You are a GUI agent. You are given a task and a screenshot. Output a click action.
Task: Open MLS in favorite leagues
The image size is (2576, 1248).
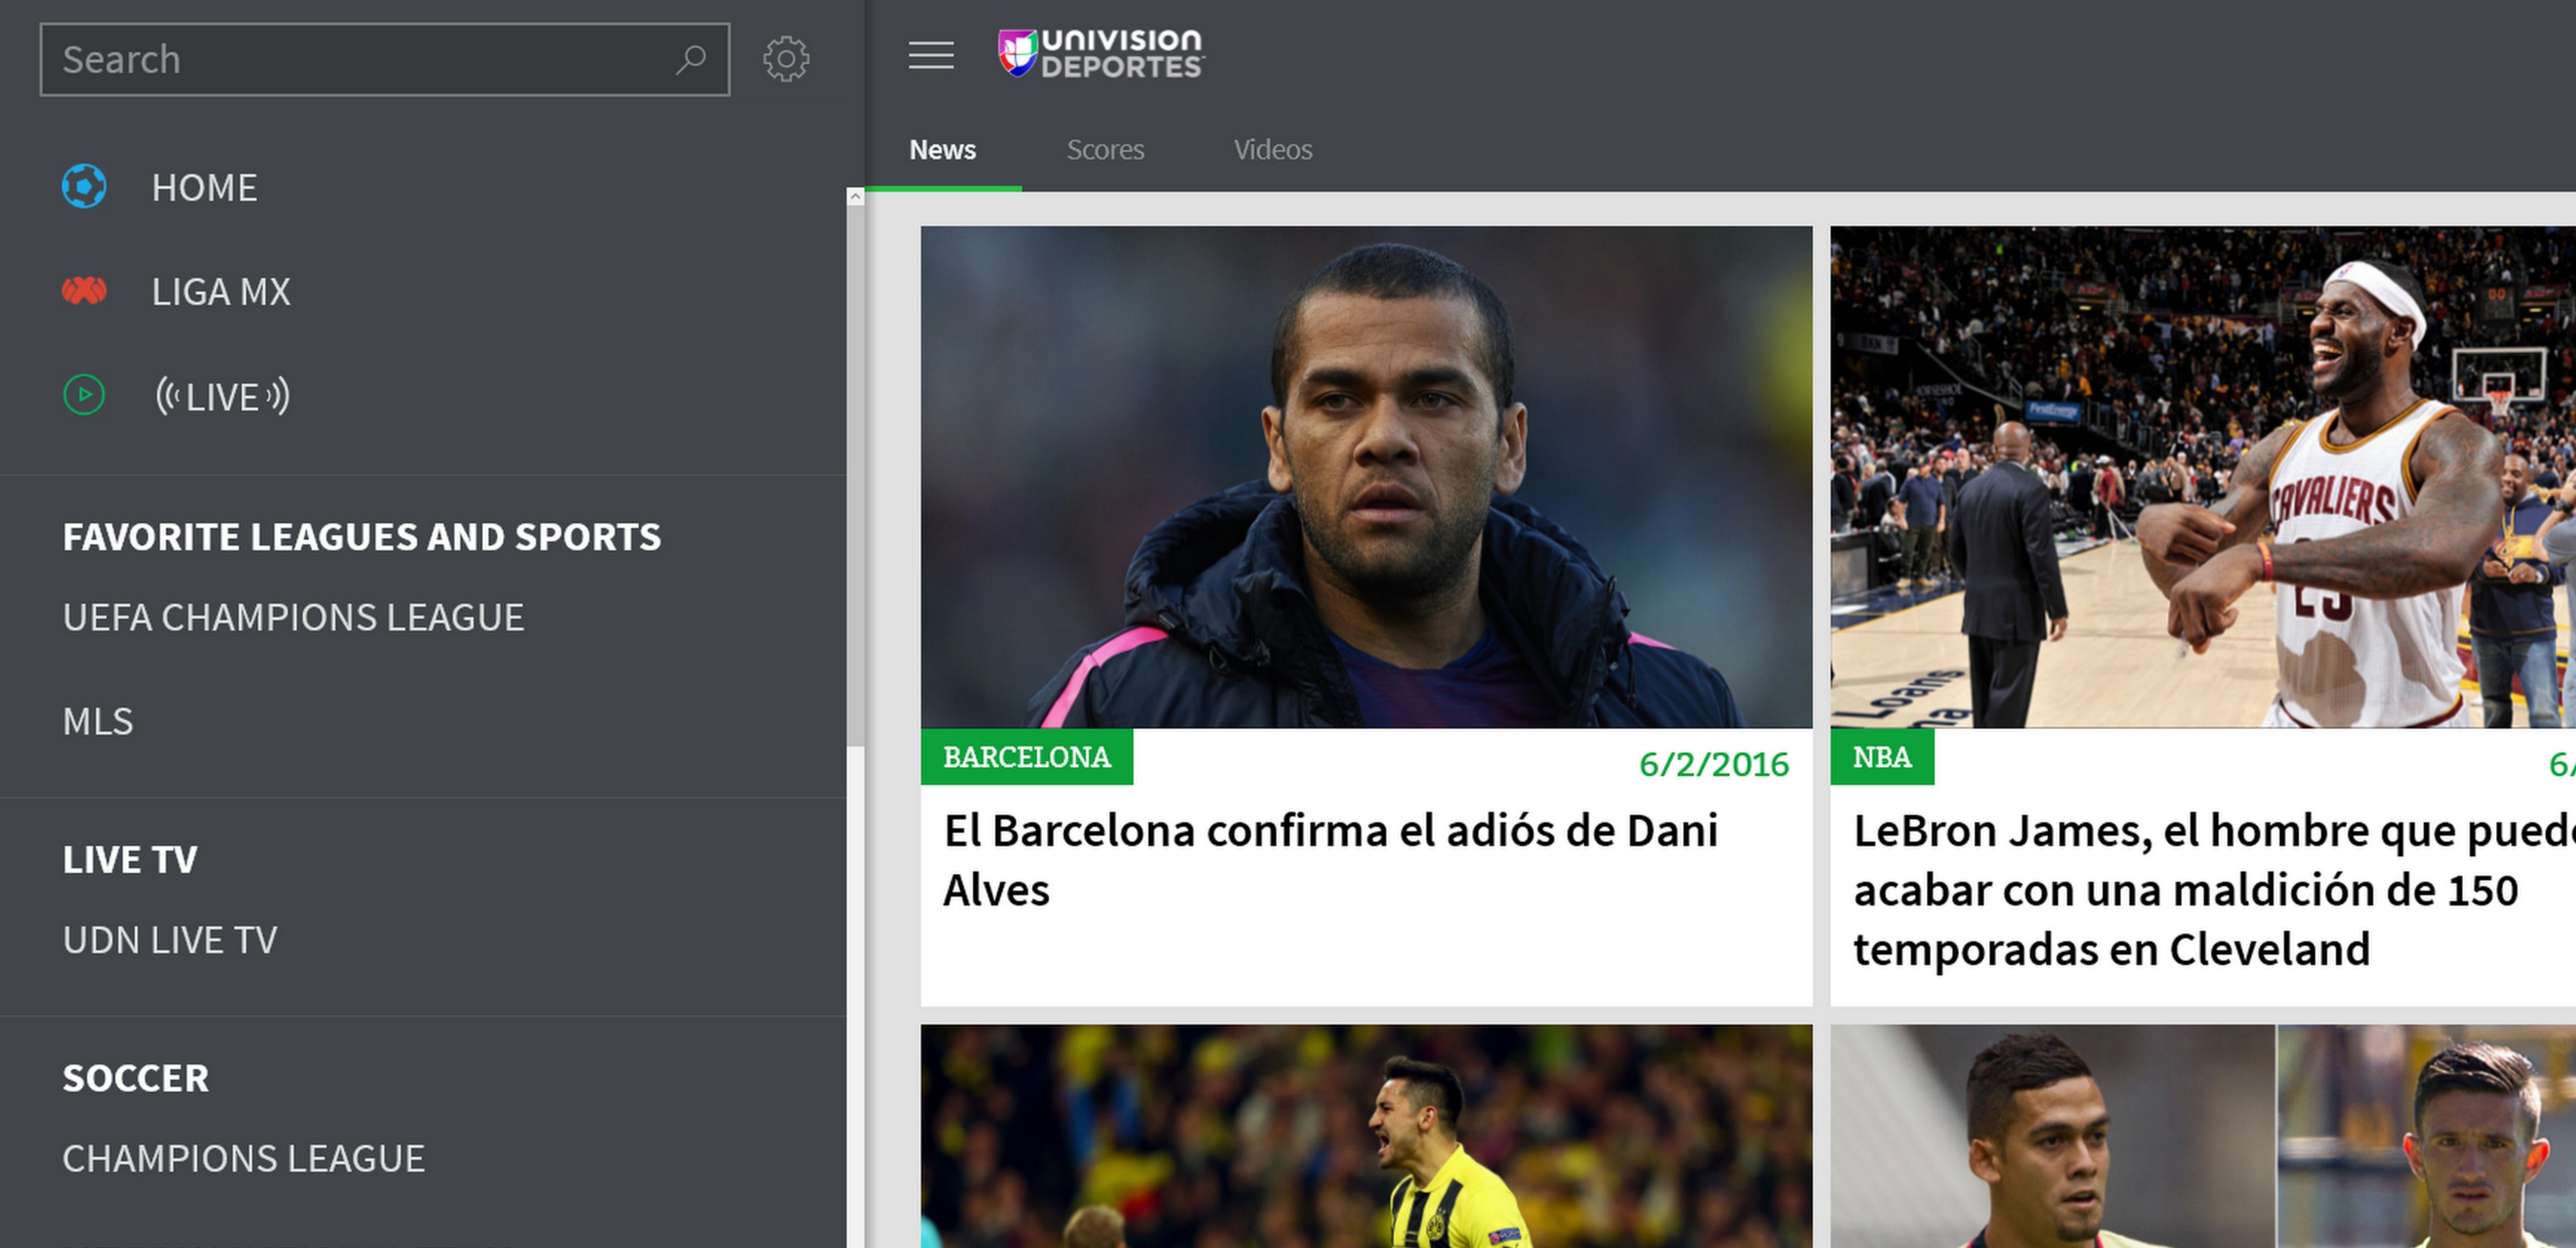[x=98, y=721]
